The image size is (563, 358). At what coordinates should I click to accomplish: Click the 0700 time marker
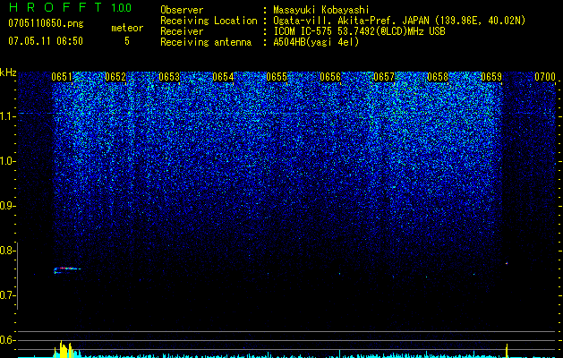545,77
